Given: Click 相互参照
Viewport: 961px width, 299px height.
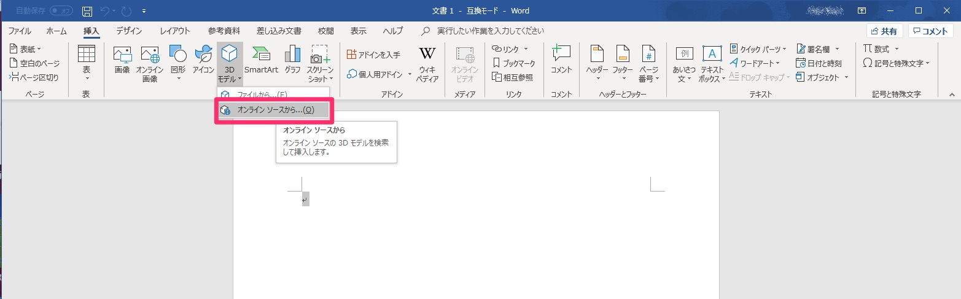Looking at the screenshot, I should [512, 77].
